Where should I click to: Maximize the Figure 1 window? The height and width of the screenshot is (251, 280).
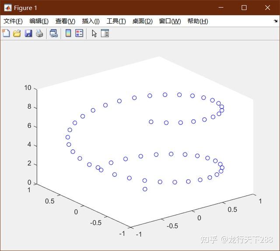click(244, 7)
